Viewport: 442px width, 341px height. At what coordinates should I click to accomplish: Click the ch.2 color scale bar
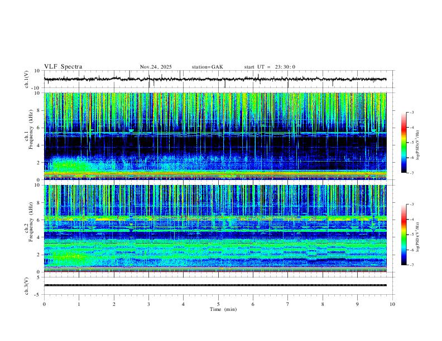tap(404, 235)
